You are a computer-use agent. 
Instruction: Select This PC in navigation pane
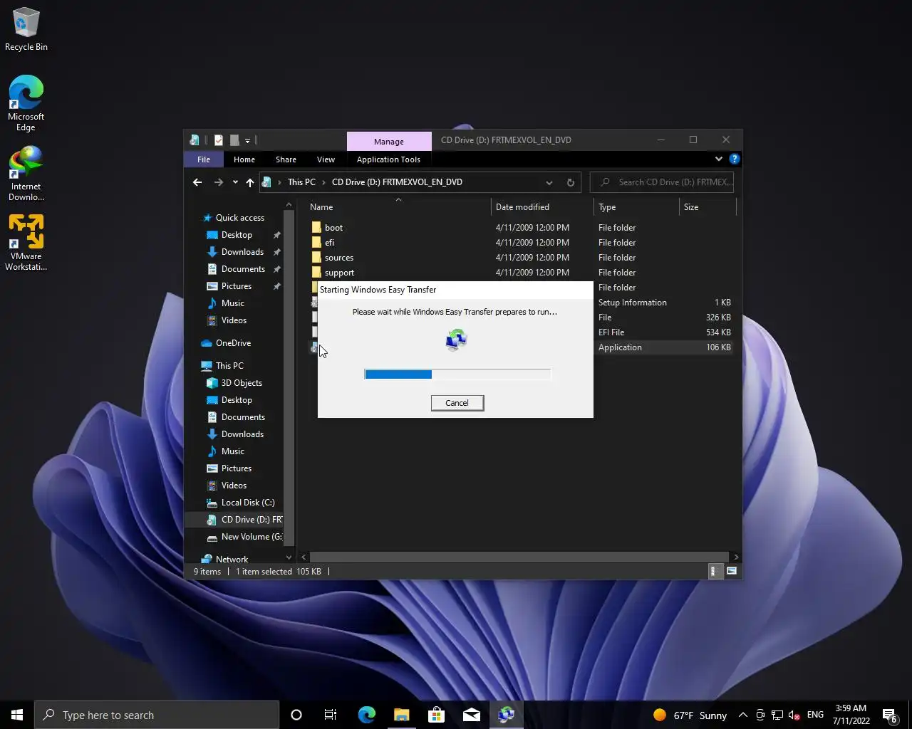point(229,366)
